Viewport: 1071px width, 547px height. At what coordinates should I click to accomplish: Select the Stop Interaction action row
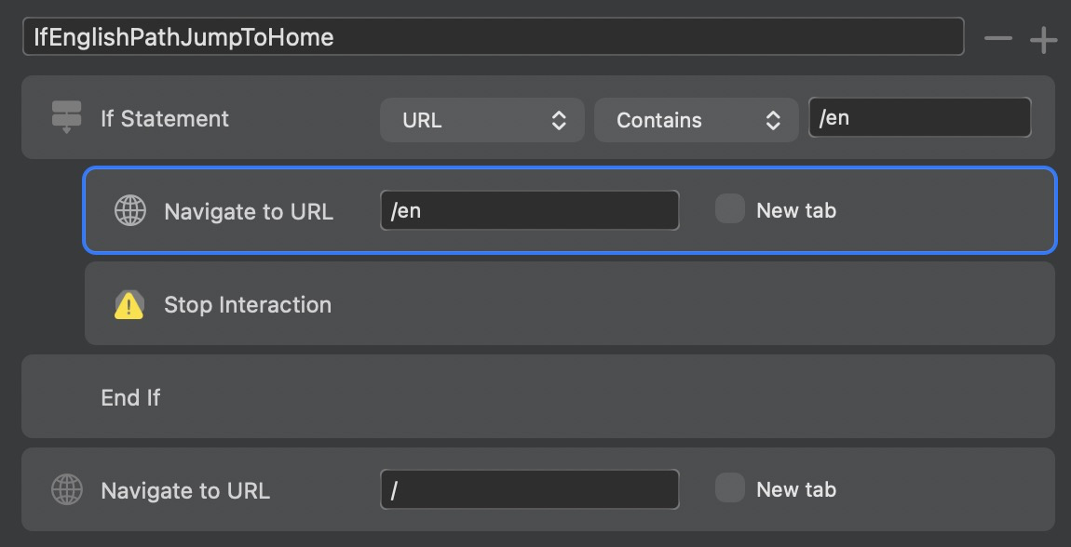(x=570, y=303)
